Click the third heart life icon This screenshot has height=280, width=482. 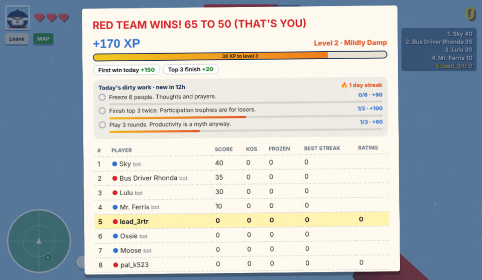click(64, 18)
